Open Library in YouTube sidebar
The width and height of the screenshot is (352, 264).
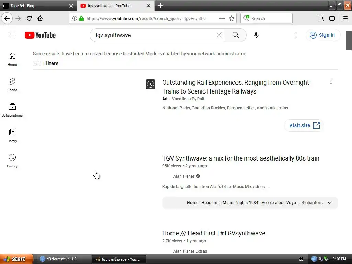[12, 135]
